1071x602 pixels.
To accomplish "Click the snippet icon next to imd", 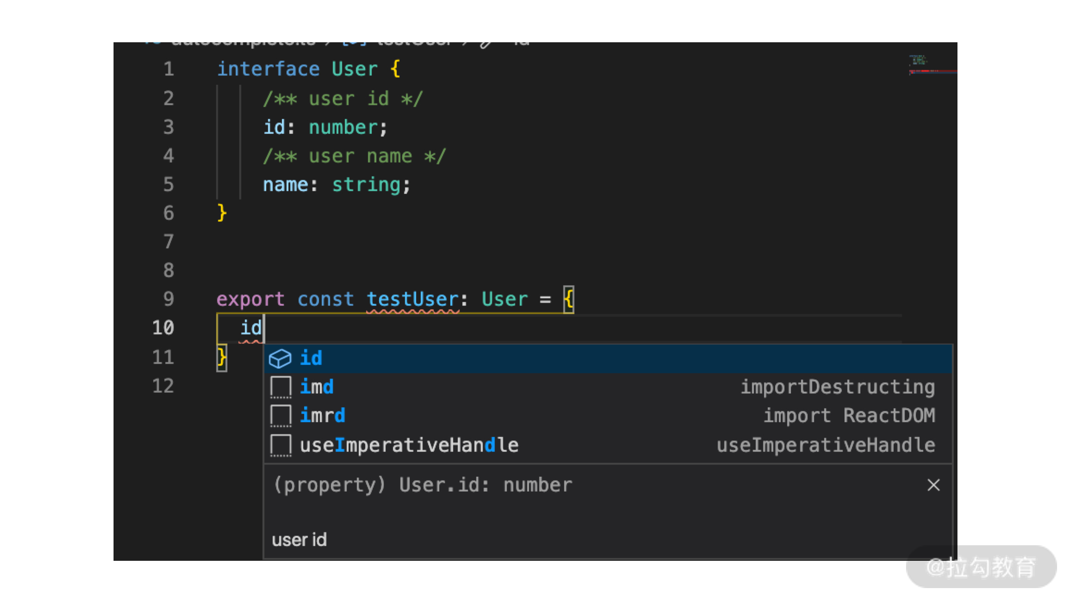I will point(281,387).
